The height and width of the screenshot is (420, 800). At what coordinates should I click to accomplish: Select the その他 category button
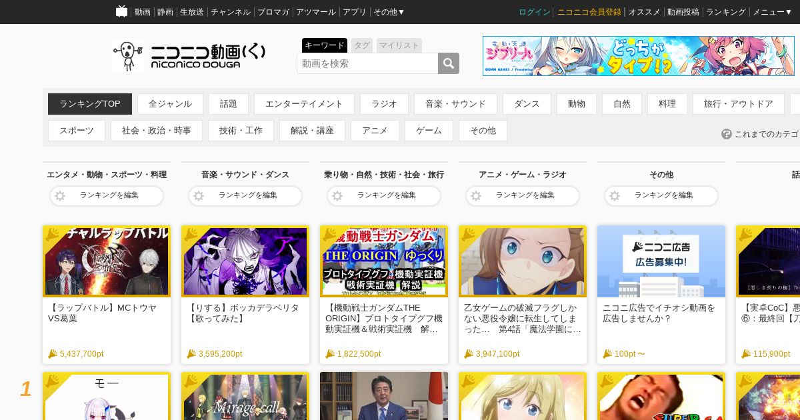pyautogui.click(x=483, y=131)
